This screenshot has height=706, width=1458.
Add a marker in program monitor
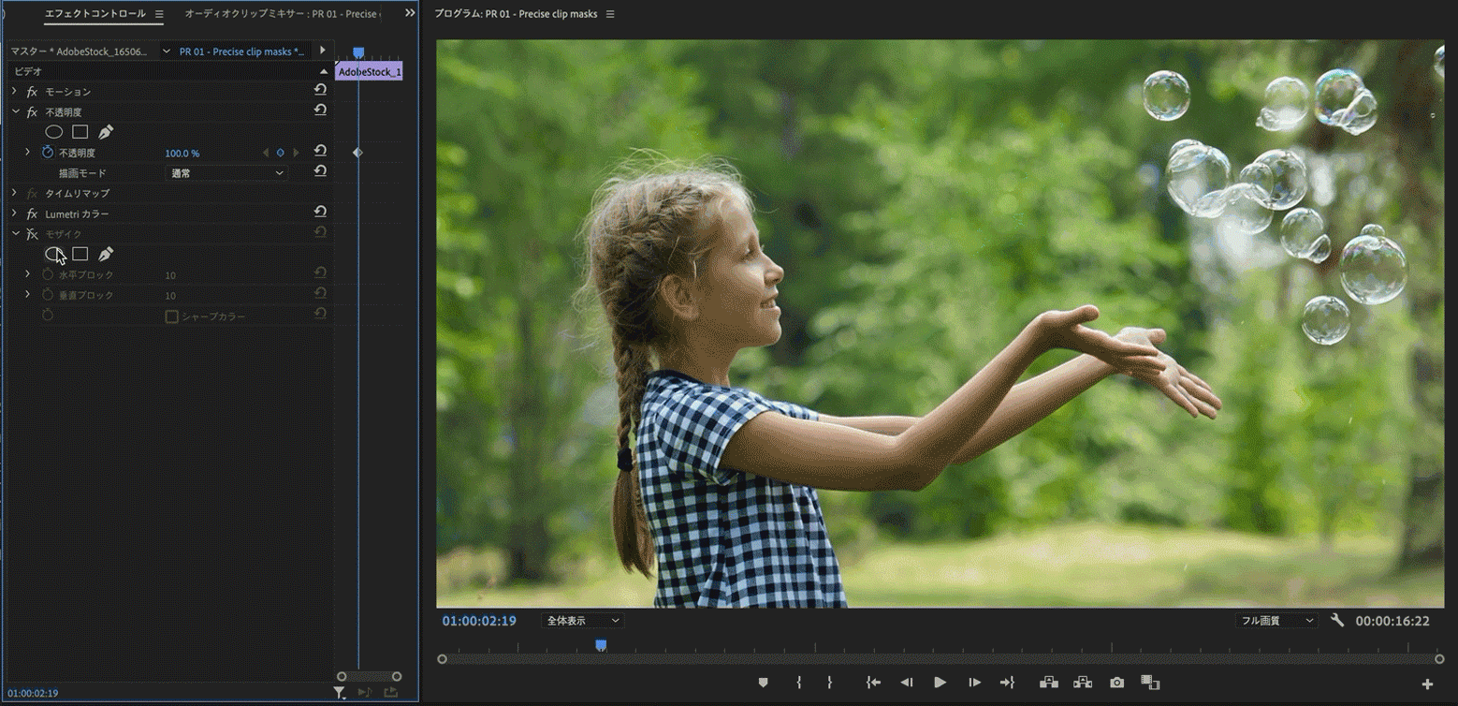click(763, 683)
